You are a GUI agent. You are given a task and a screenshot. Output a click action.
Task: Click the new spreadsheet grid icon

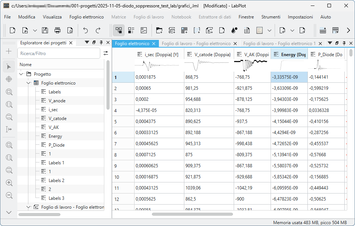(x=184, y=31)
